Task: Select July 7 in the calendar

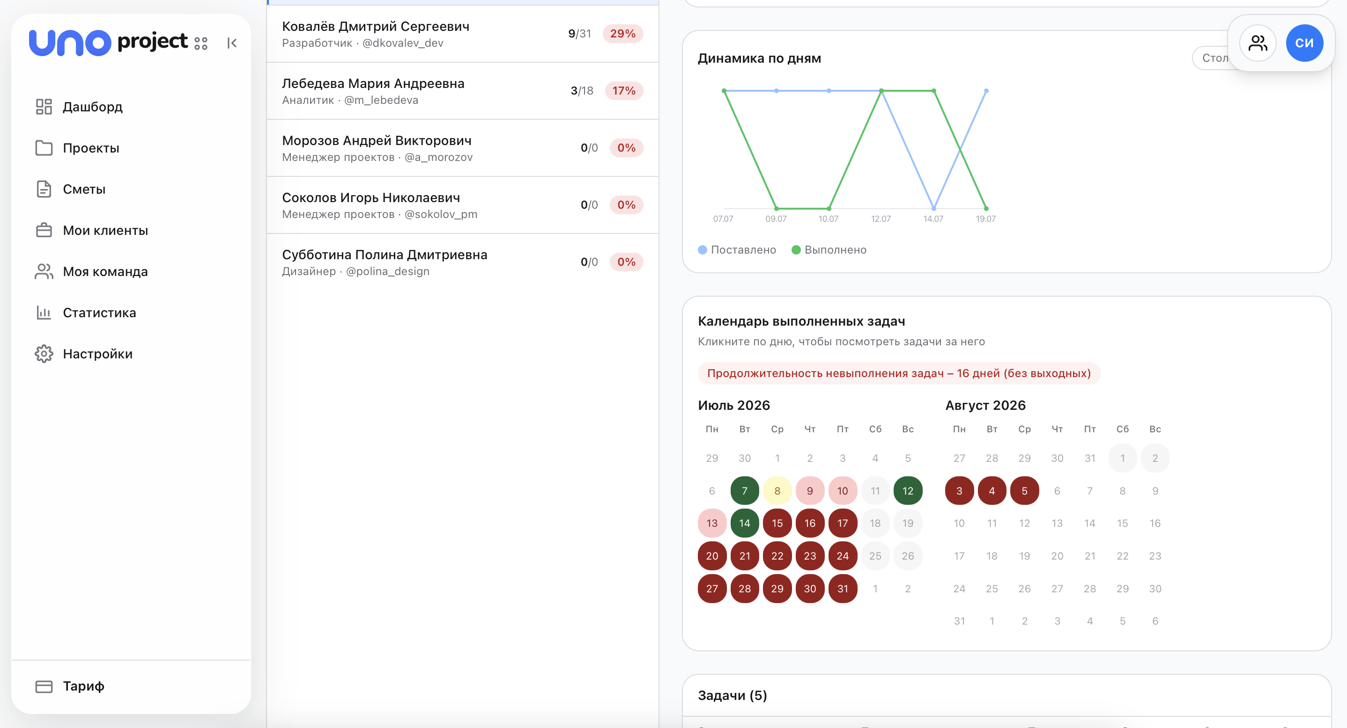Action: [x=745, y=491]
